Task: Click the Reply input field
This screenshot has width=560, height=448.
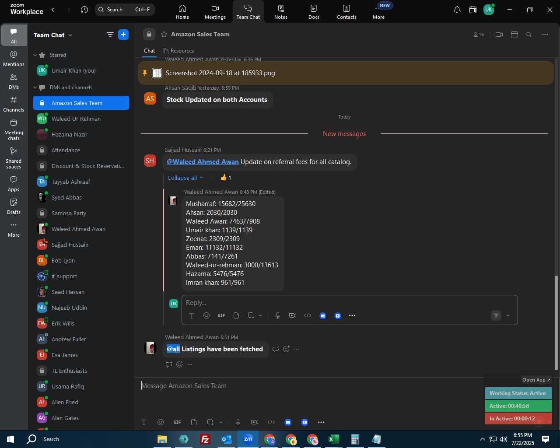Action: pyautogui.click(x=350, y=303)
